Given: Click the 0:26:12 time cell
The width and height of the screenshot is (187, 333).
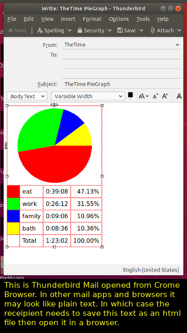Looking at the screenshot, I should [x=57, y=204].
